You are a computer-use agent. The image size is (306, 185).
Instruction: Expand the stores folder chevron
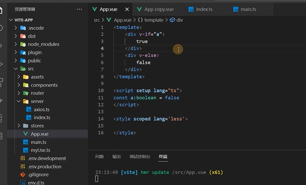point(19,126)
